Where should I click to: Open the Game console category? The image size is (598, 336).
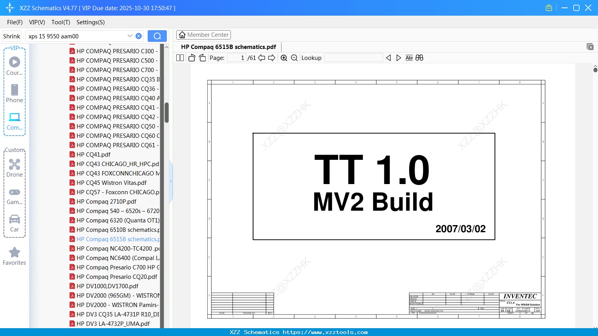pos(15,196)
